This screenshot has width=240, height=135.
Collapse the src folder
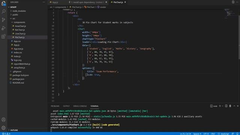pyautogui.click(x=14, y=18)
